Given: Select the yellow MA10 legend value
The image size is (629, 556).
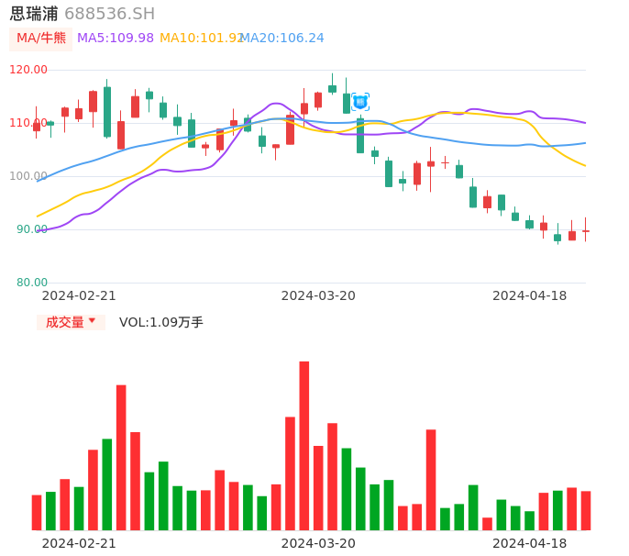Looking at the screenshot, I should (201, 39).
